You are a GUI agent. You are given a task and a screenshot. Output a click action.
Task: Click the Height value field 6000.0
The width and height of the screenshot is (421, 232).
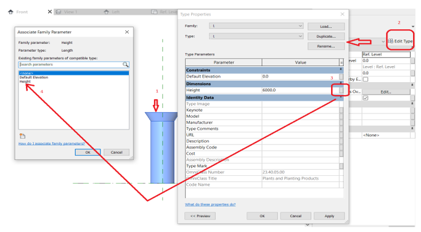300,90
